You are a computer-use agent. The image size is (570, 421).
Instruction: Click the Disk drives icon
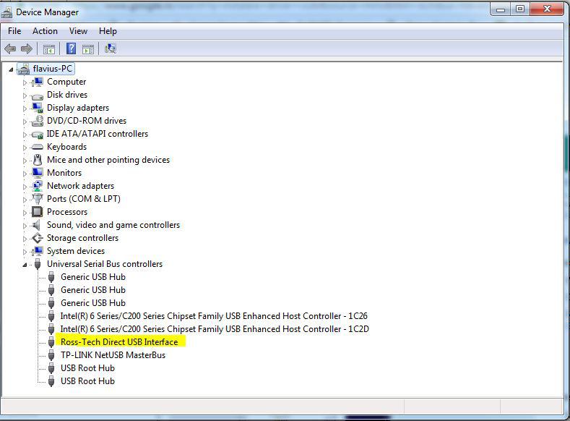coord(38,95)
